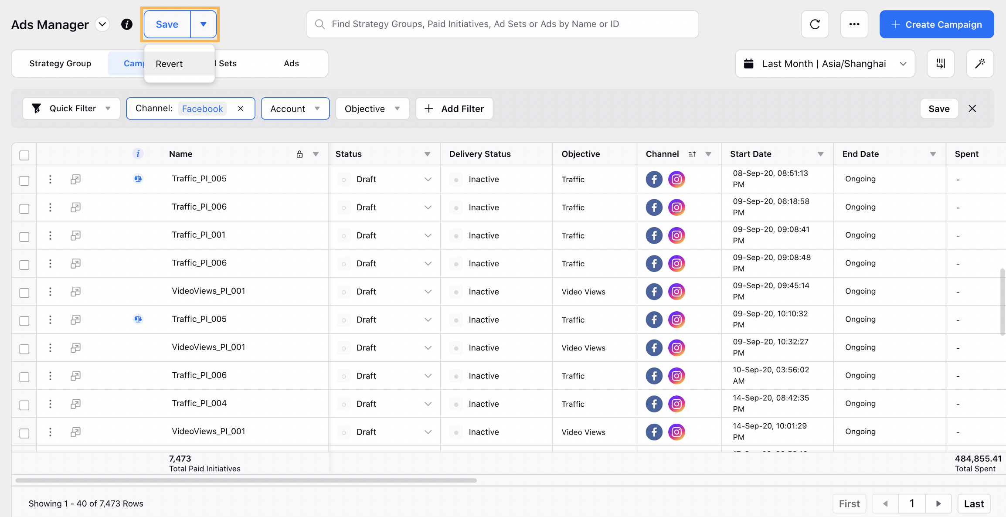1006x517 pixels.
Task: Click the horizontal table scrollbar
Action: click(x=246, y=480)
